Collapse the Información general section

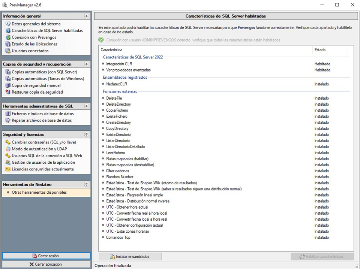pos(86,16)
